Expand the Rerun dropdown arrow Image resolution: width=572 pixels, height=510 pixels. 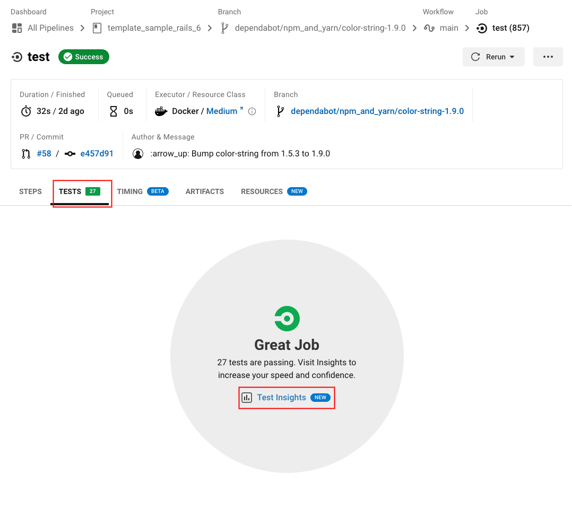[x=512, y=57]
